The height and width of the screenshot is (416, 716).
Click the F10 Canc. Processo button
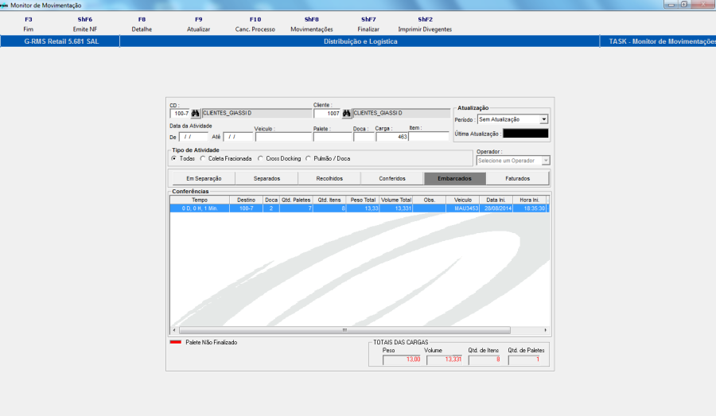(x=255, y=24)
